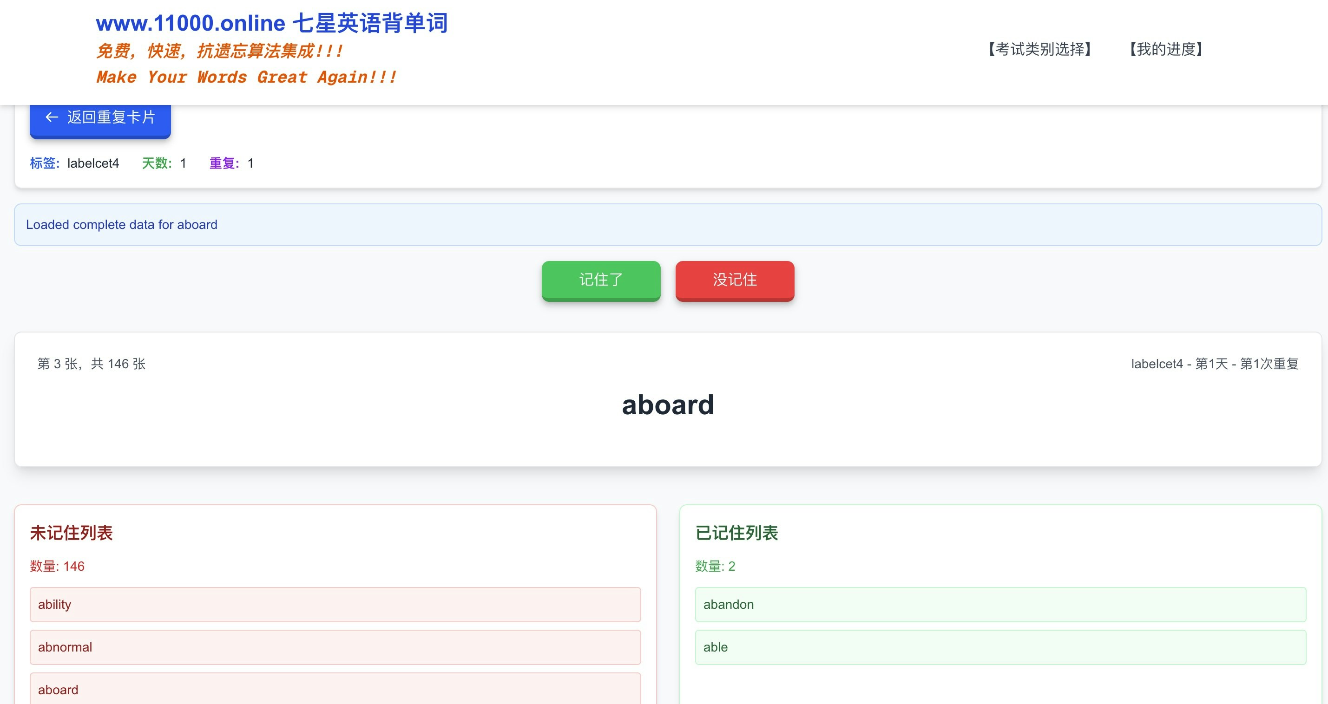Click 'labelcet4 - 第1天 - 第1次重复' text
This screenshot has width=1328, height=704.
point(1215,364)
